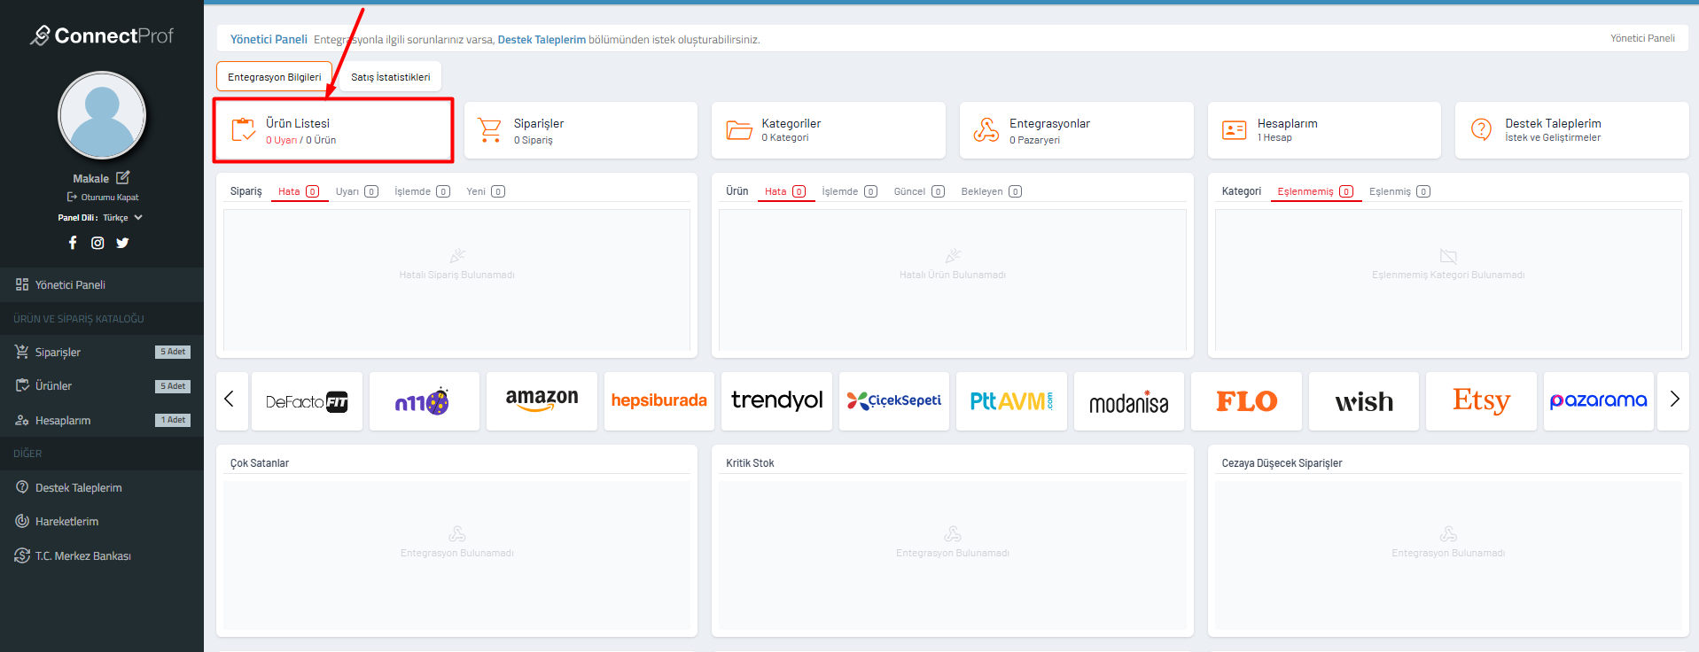Select the Kategori Eşlenmemiş tab
Image resolution: width=1699 pixels, height=652 pixels.
[x=1315, y=191]
